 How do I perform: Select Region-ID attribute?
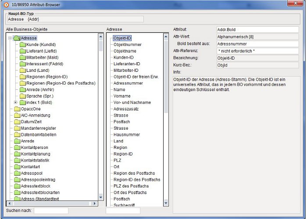[123, 154]
